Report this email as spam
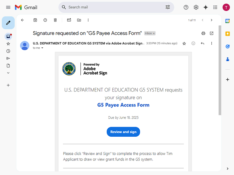Screen dimensions: 234x175 pyautogui.click(x=45, y=20)
